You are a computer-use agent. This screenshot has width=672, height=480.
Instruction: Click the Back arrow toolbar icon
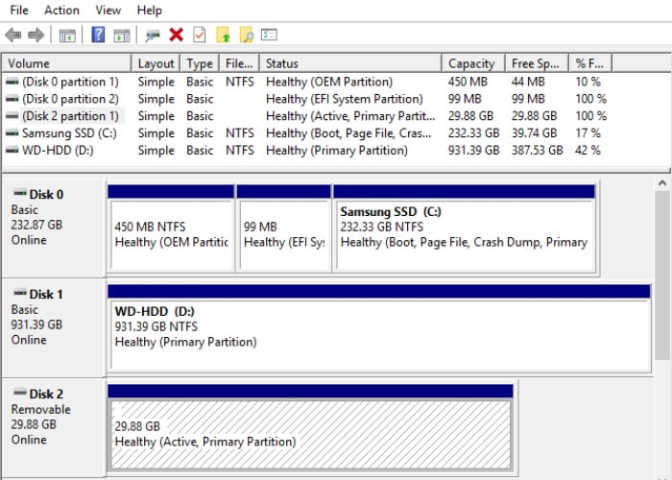click(13, 35)
